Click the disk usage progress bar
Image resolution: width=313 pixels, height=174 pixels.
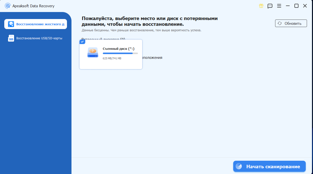tap(120, 53)
